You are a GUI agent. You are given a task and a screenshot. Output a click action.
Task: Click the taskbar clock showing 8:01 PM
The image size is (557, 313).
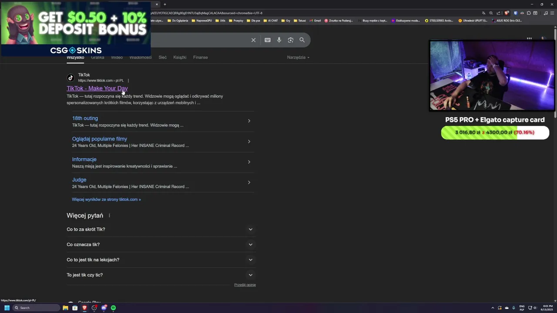(547, 308)
